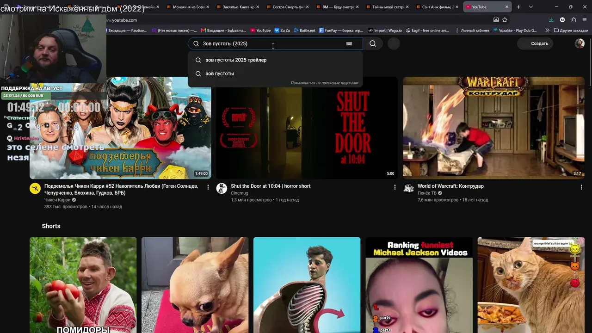Click 'Пожаловаться на поисковые подсказки' link
Image resolution: width=592 pixels, height=333 pixels.
pyautogui.click(x=324, y=83)
